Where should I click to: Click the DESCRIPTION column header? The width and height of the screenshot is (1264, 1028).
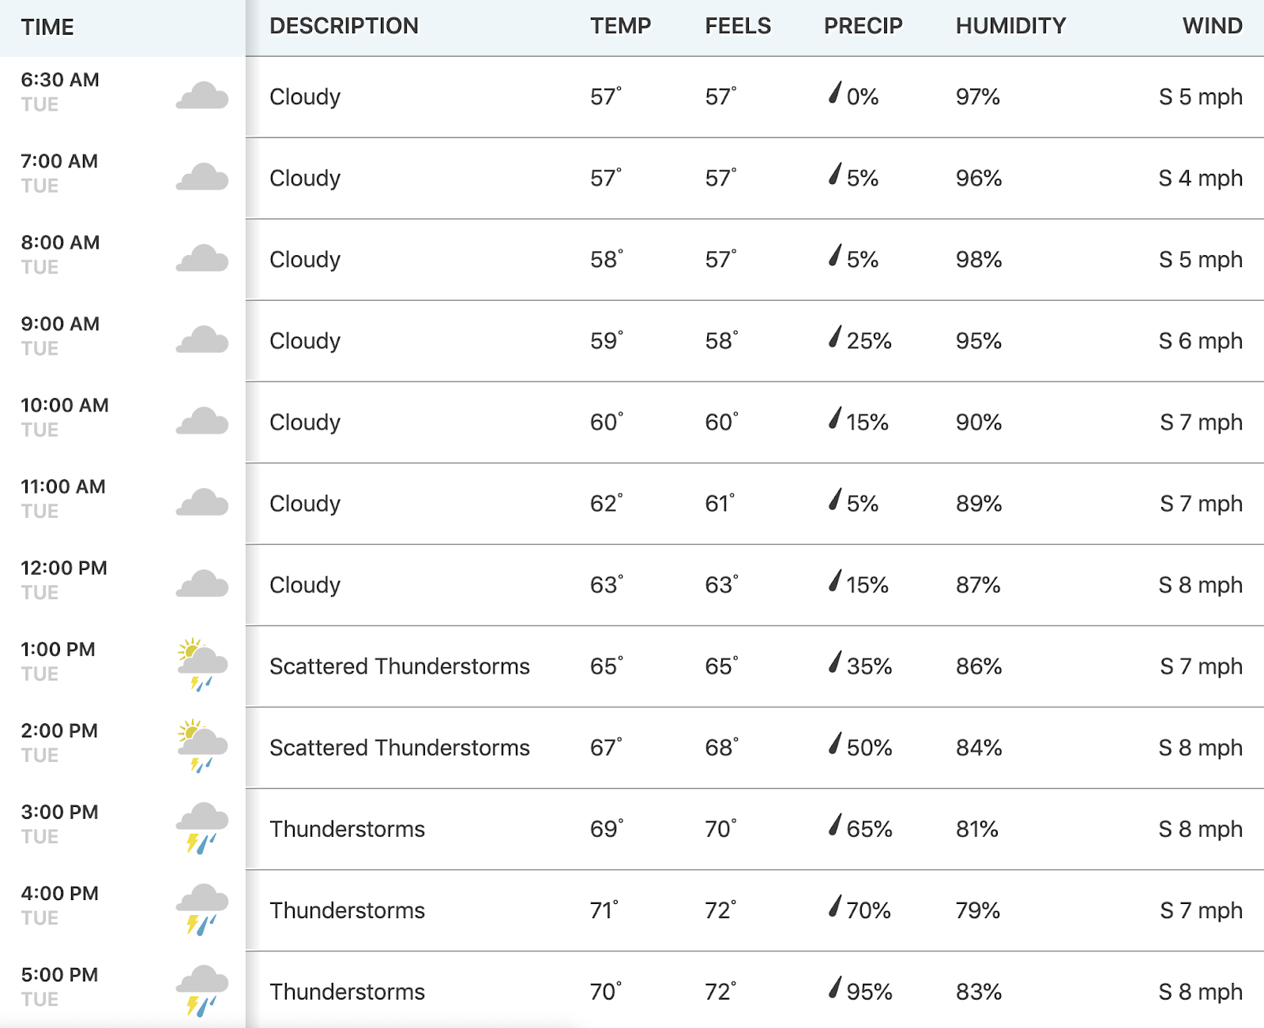(344, 26)
